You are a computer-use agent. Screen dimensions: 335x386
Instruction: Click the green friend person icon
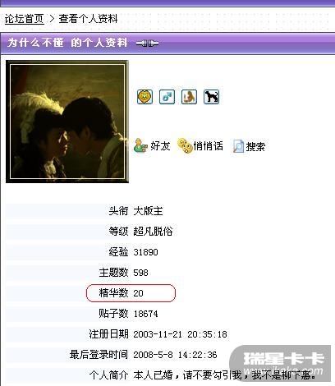[x=140, y=145]
